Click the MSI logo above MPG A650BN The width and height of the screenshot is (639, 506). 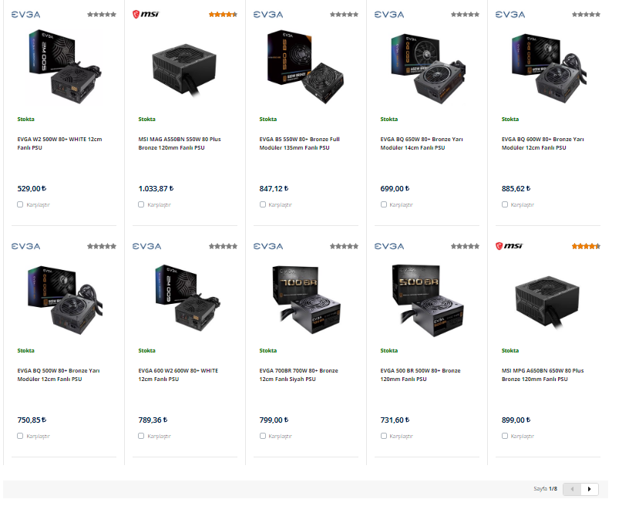click(x=509, y=246)
